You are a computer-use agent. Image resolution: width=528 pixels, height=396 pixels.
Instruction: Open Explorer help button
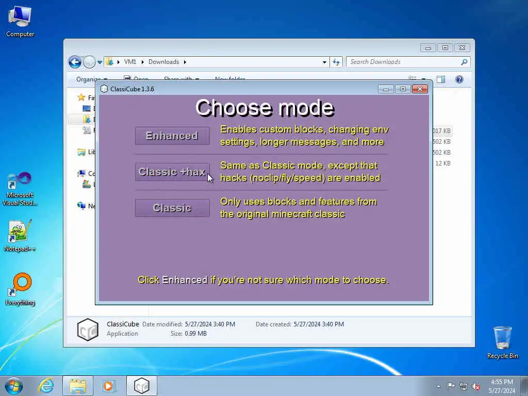click(459, 79)
